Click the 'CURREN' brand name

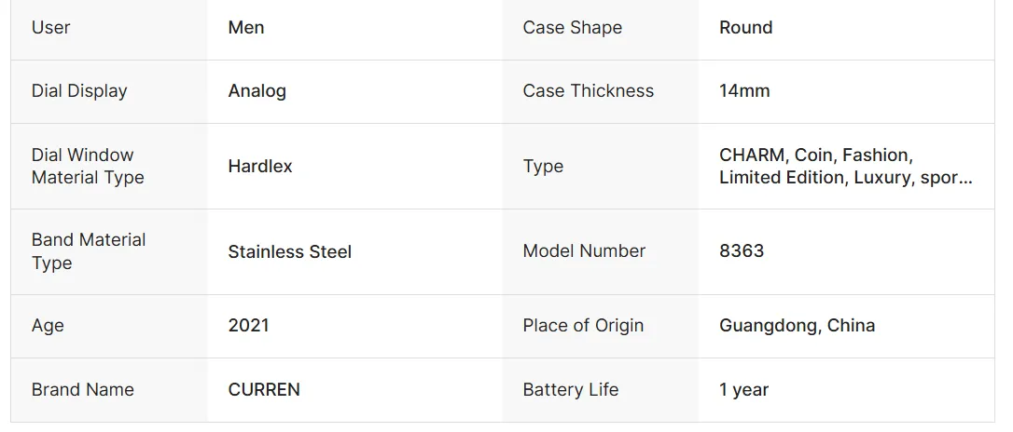click(x=264, y=390)
